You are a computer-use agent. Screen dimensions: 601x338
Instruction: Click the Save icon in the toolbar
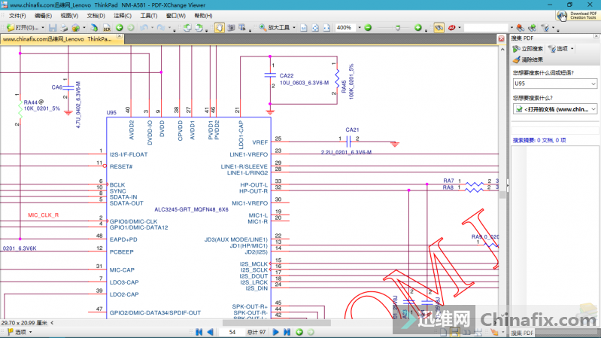53,28
